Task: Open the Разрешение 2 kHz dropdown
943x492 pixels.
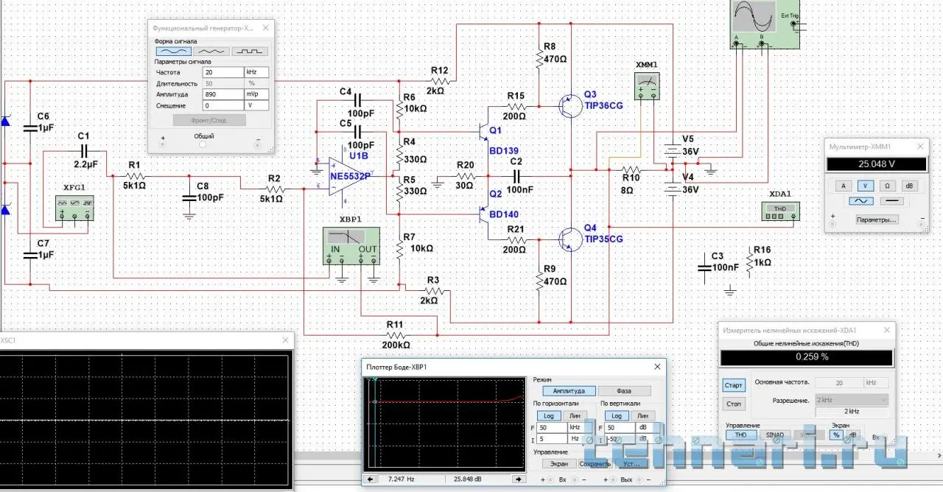Action: (851, 400)
